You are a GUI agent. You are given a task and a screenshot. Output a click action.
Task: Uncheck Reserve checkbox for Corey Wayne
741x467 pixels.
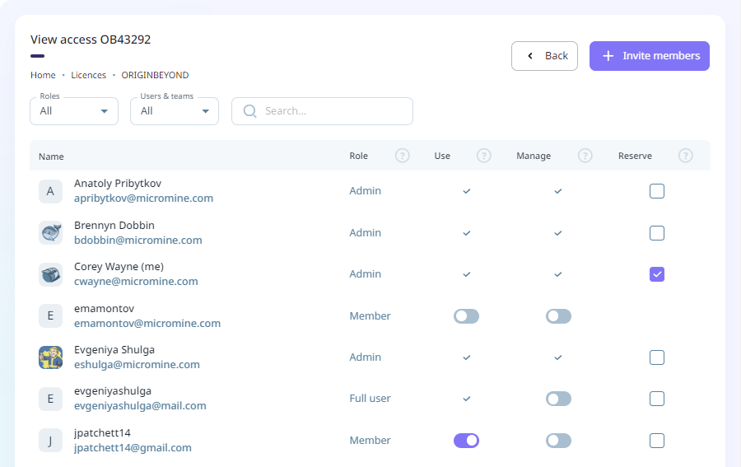[657, 274]
